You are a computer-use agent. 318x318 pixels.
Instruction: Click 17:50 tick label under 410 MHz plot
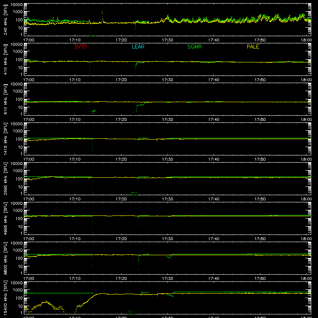(260, 80)
